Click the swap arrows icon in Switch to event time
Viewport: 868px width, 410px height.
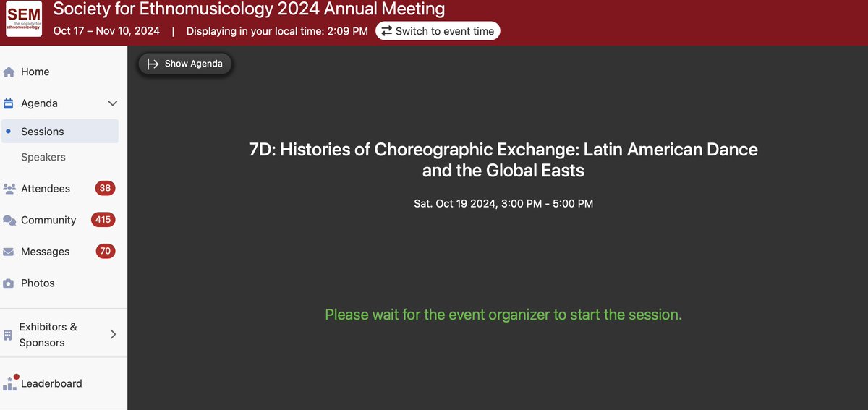click(x=387, y=31)
